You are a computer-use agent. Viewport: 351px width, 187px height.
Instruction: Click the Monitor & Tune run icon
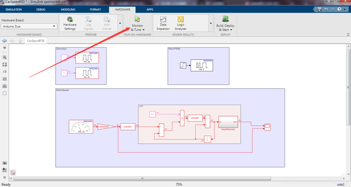(137, 19)
